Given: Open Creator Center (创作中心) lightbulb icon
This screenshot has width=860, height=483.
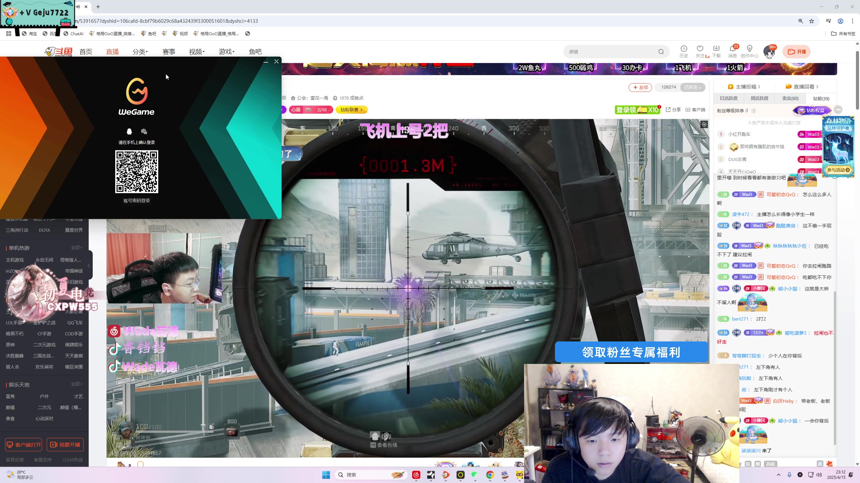Looking at the screenshot, I should click(x=749, y=51).
